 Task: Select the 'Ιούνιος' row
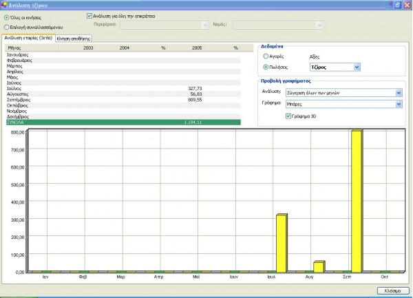click(123, 83)
